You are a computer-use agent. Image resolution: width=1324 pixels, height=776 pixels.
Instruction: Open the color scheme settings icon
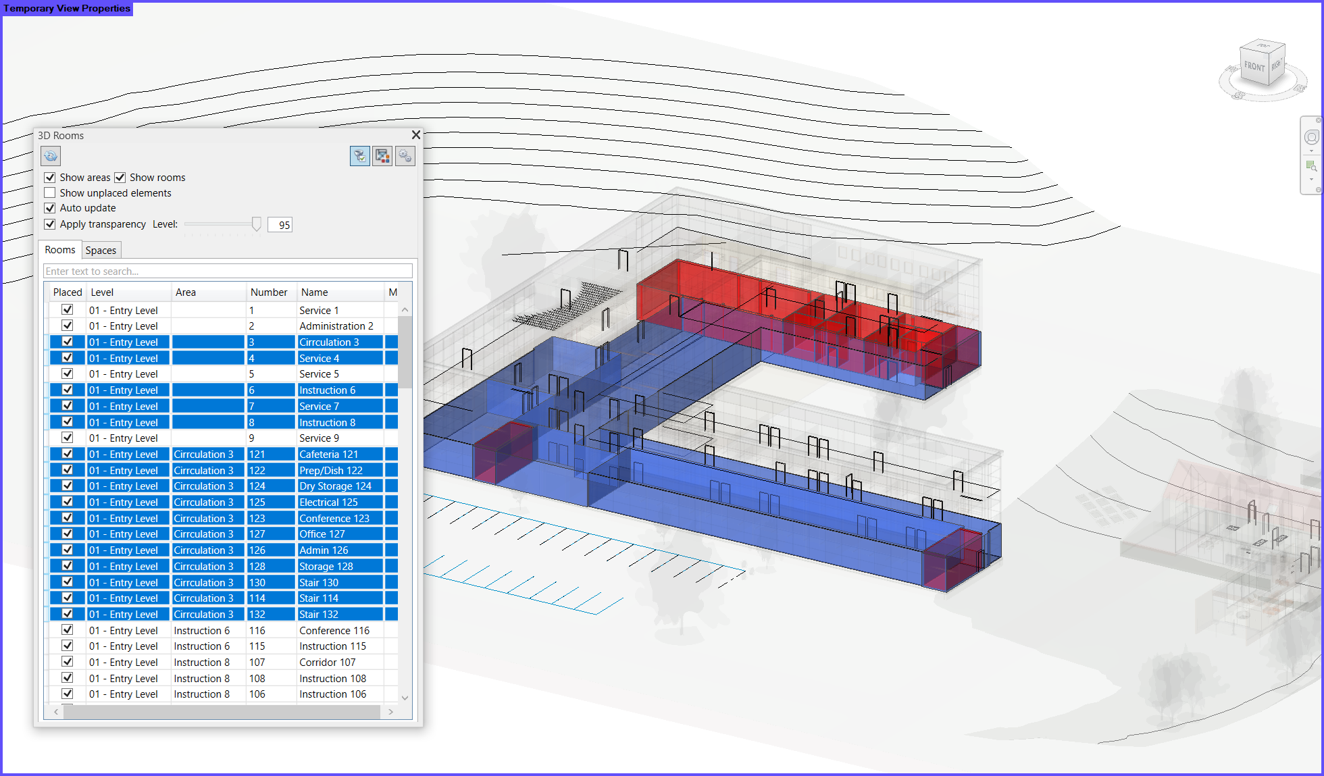click(382, 156)
